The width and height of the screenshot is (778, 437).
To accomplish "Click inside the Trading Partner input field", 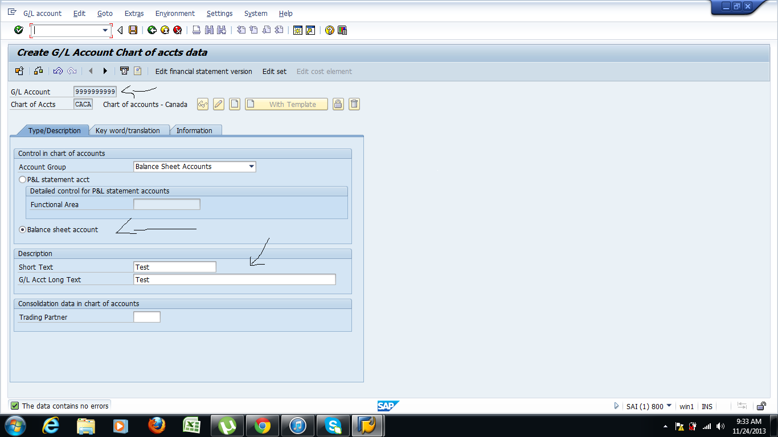I will click(x=146, y=316).
